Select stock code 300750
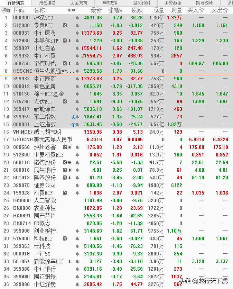 (x=21, y=63)
